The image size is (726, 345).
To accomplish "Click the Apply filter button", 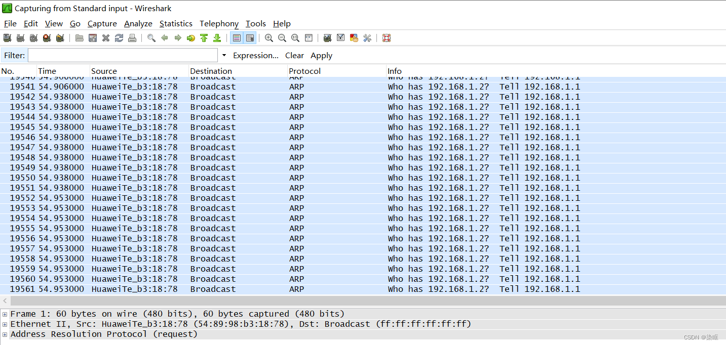I will [x=321, y=56].
